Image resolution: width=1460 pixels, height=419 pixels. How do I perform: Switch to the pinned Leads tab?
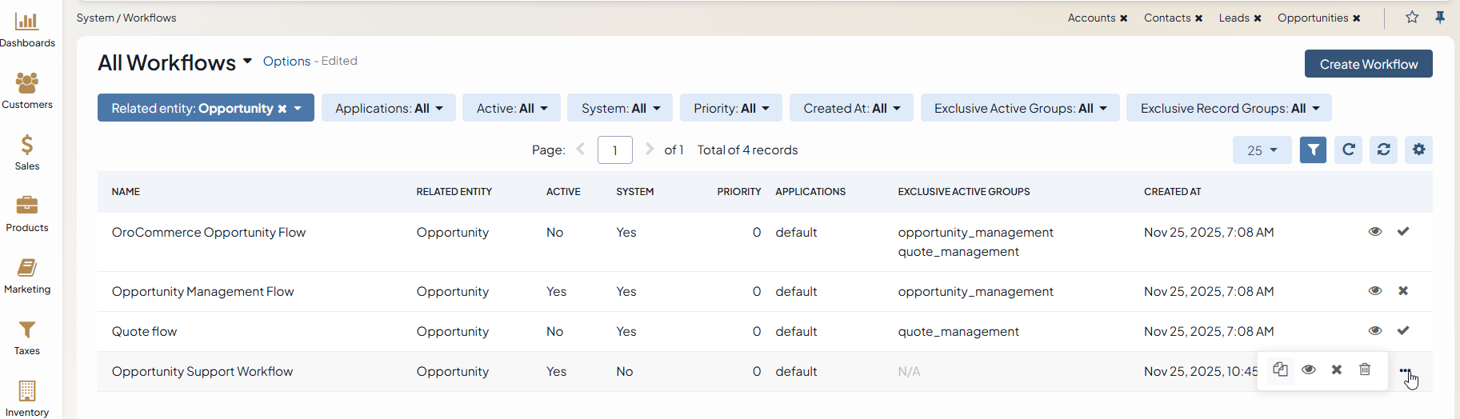click(x=1234, y=18)
